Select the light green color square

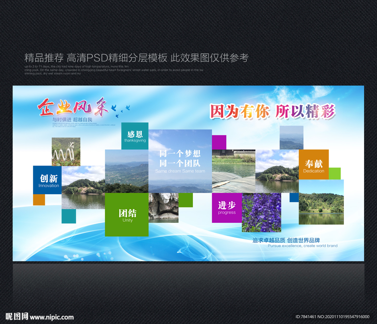pyautogui.click(x=335, y=174)
